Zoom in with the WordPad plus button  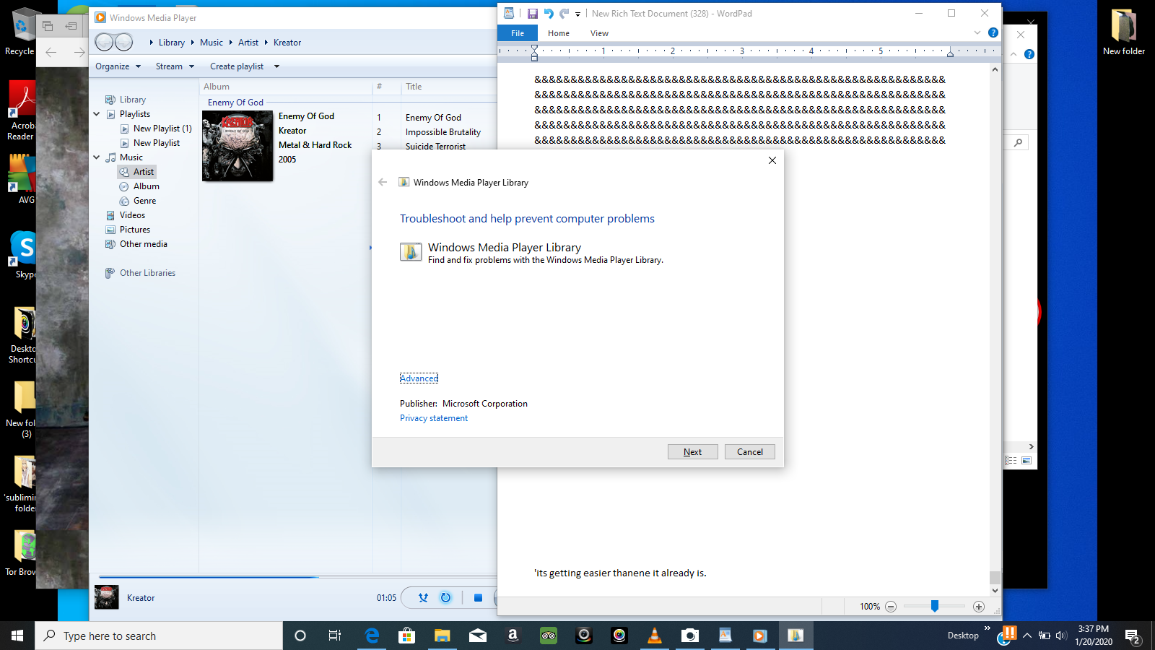979,607
